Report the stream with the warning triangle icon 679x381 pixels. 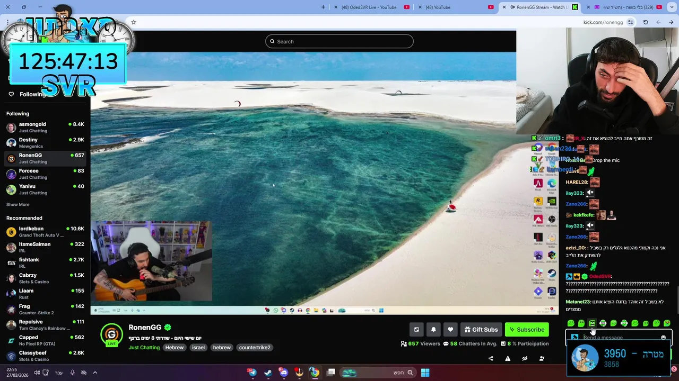coord(508,358)
